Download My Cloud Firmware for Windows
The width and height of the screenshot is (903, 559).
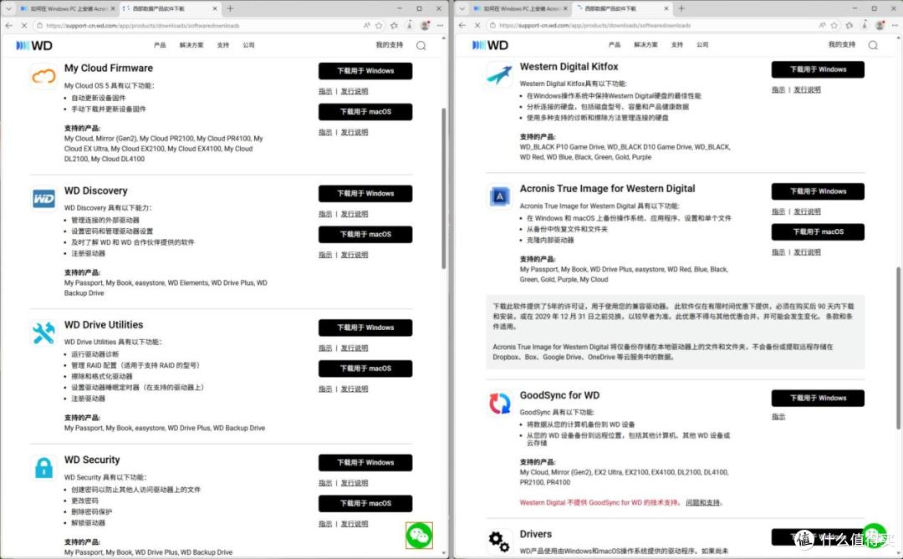pos(365,71)
